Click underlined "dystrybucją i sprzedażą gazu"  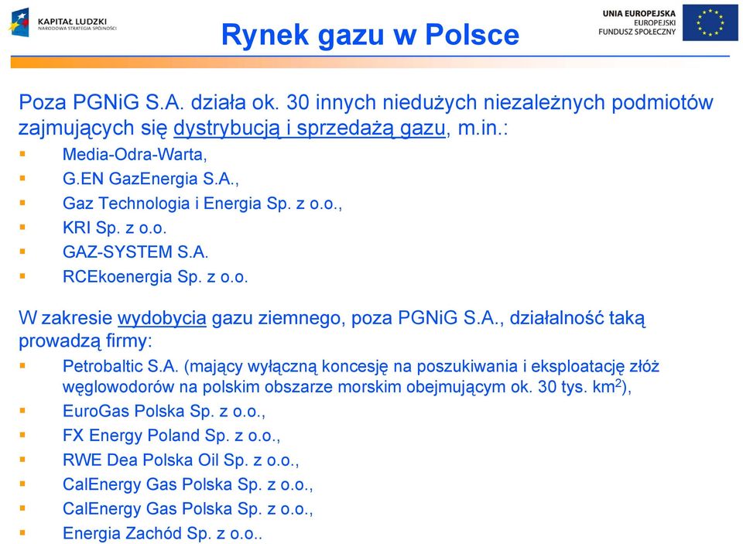coord(310,128)
